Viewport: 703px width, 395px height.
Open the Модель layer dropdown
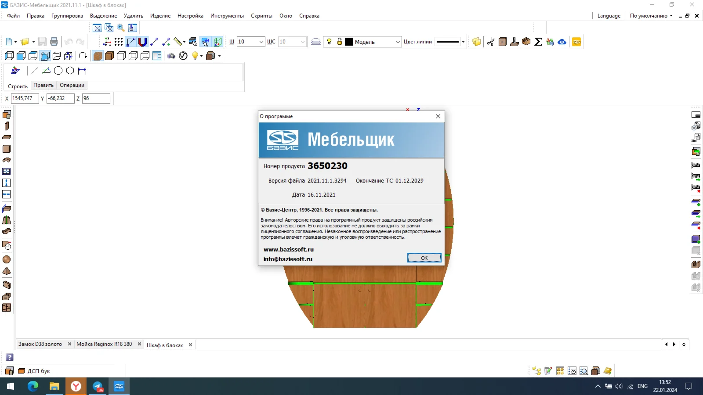pyautogui.click(x=398, y=42)
